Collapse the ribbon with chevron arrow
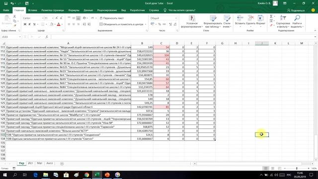Screen dimensions: 318x179 click(x=315, y=31)
